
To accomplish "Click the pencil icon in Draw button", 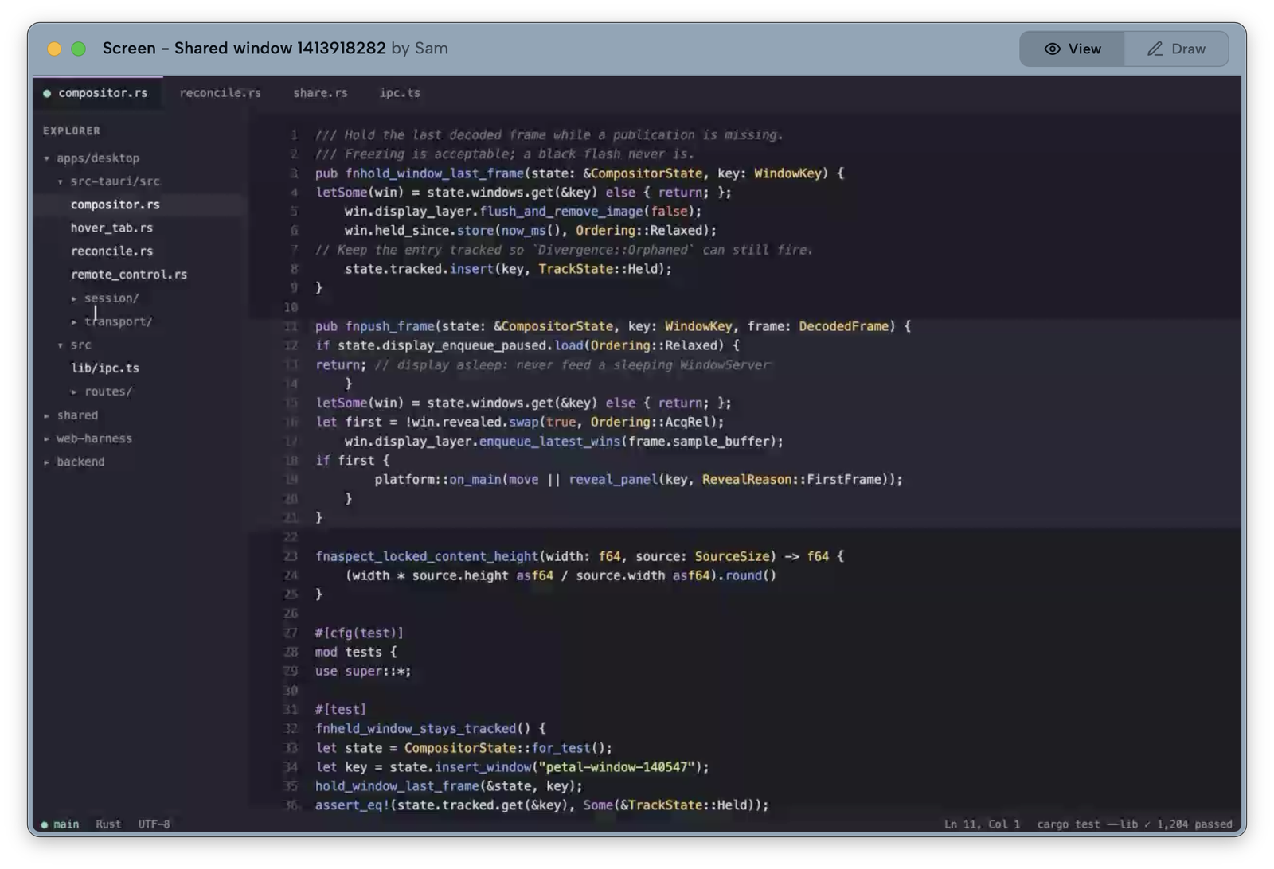I will (x=1155, y=49).
